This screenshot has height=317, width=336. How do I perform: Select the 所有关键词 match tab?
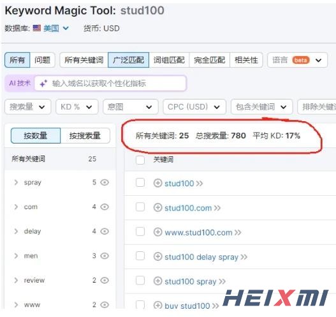(84, 60)
